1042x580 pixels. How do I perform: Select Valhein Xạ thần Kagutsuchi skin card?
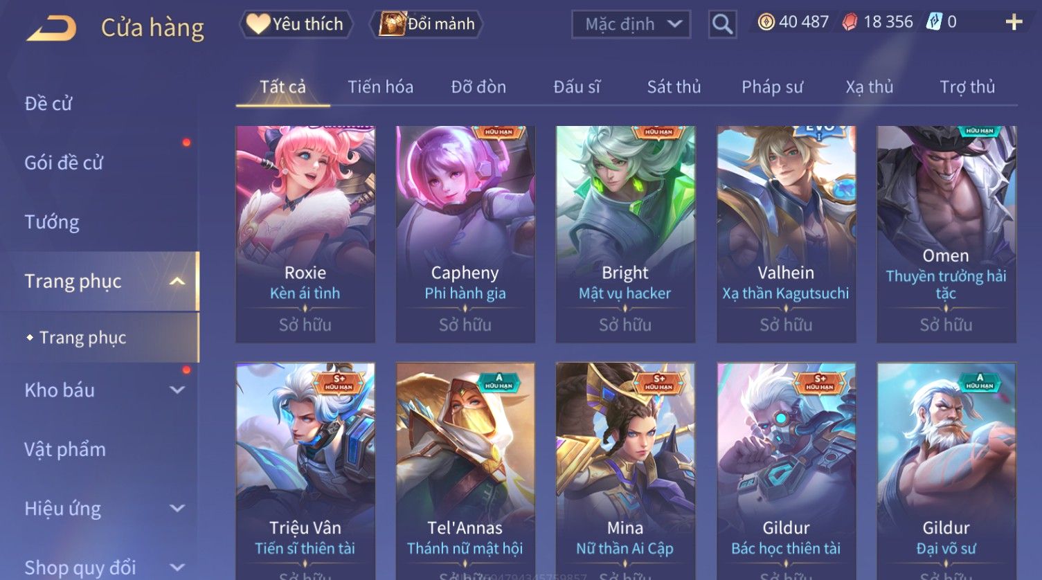pyautogui.click(x=786, y=234)
